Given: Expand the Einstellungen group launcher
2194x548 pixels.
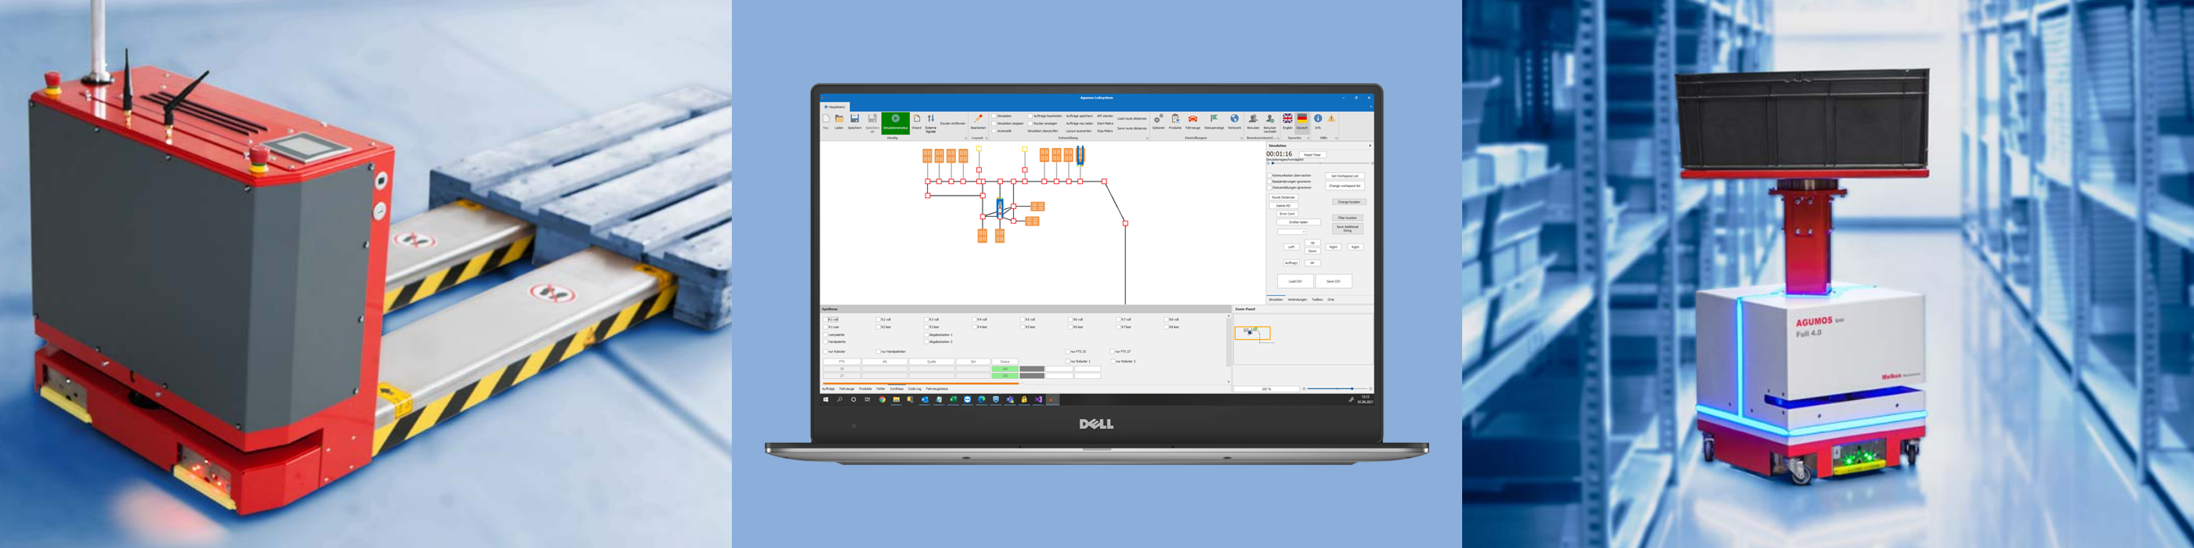Looking at the screenshot, I should click(1242, 139).
